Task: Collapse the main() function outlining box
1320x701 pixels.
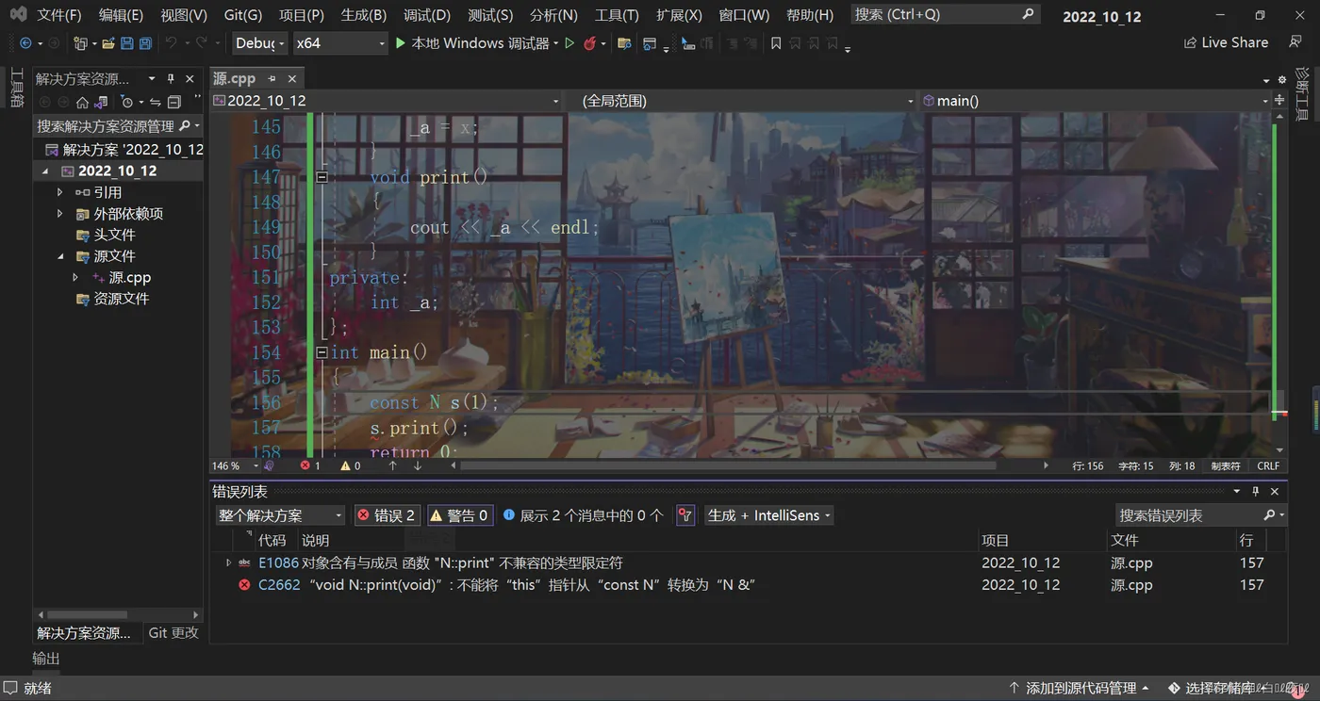Action: point(322,352)
